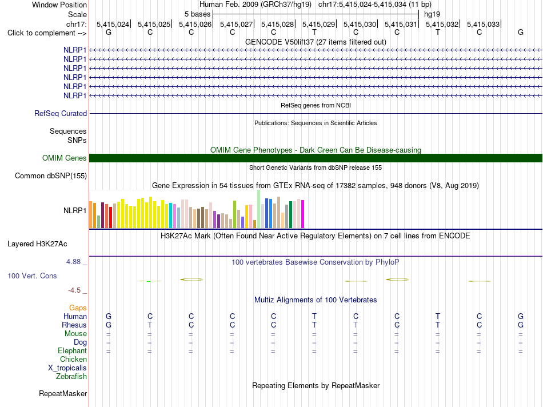Click the Rhesus species label
543x407 pixels.
point(74,325)
